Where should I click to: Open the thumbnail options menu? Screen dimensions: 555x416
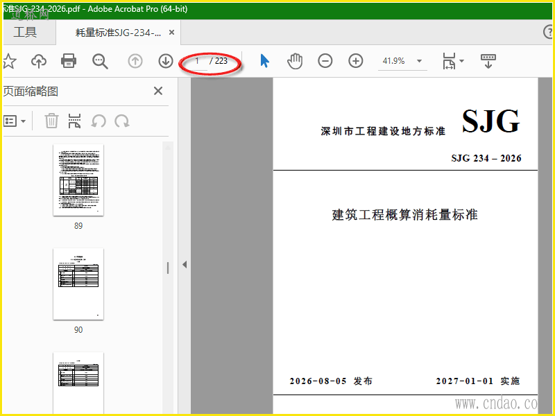point(15,121)
